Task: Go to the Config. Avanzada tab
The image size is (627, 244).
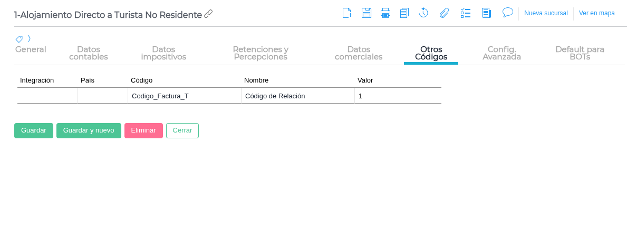Action: tap(501, 53)
